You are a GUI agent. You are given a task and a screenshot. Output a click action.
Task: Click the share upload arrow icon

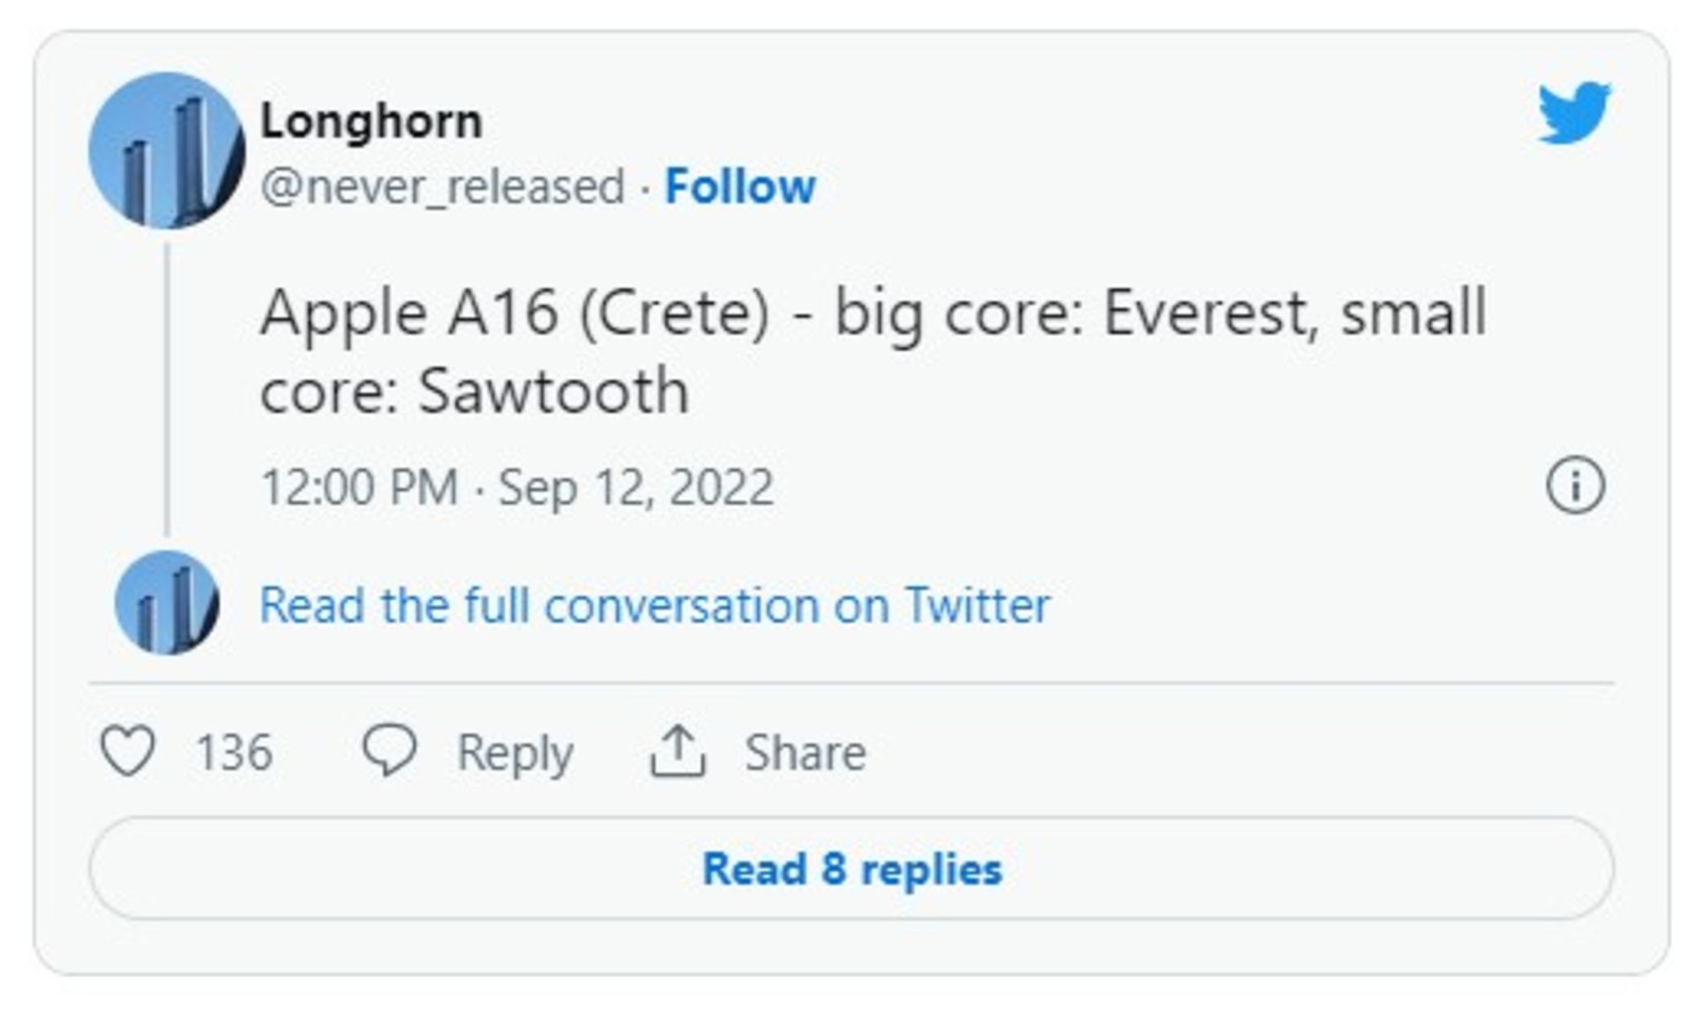[678, 751]
